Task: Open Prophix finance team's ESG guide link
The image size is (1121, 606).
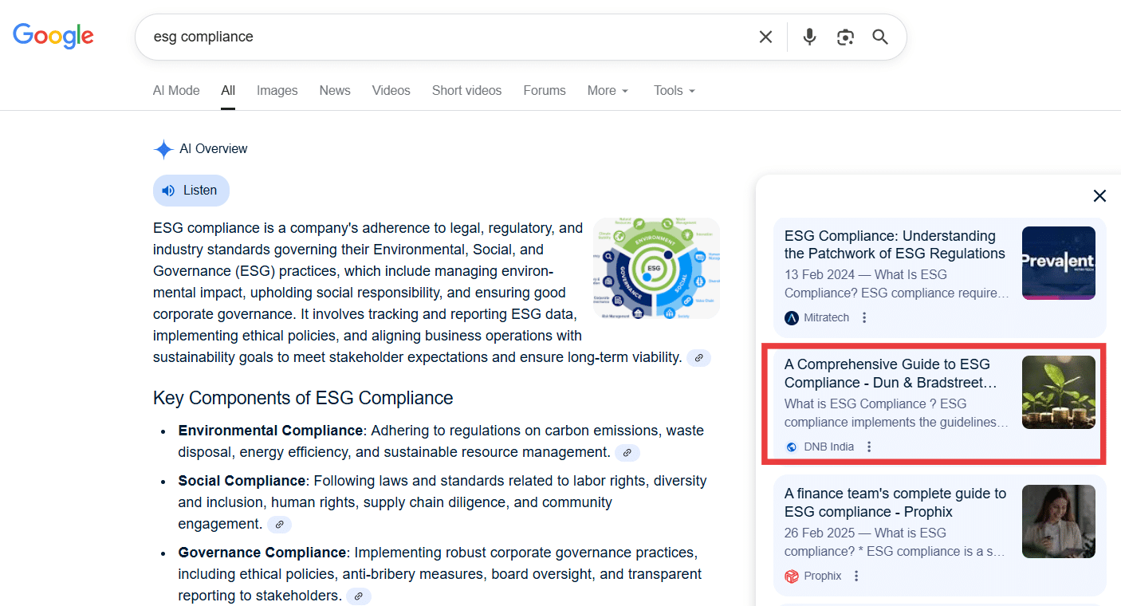Action: (x=895, y=502)
